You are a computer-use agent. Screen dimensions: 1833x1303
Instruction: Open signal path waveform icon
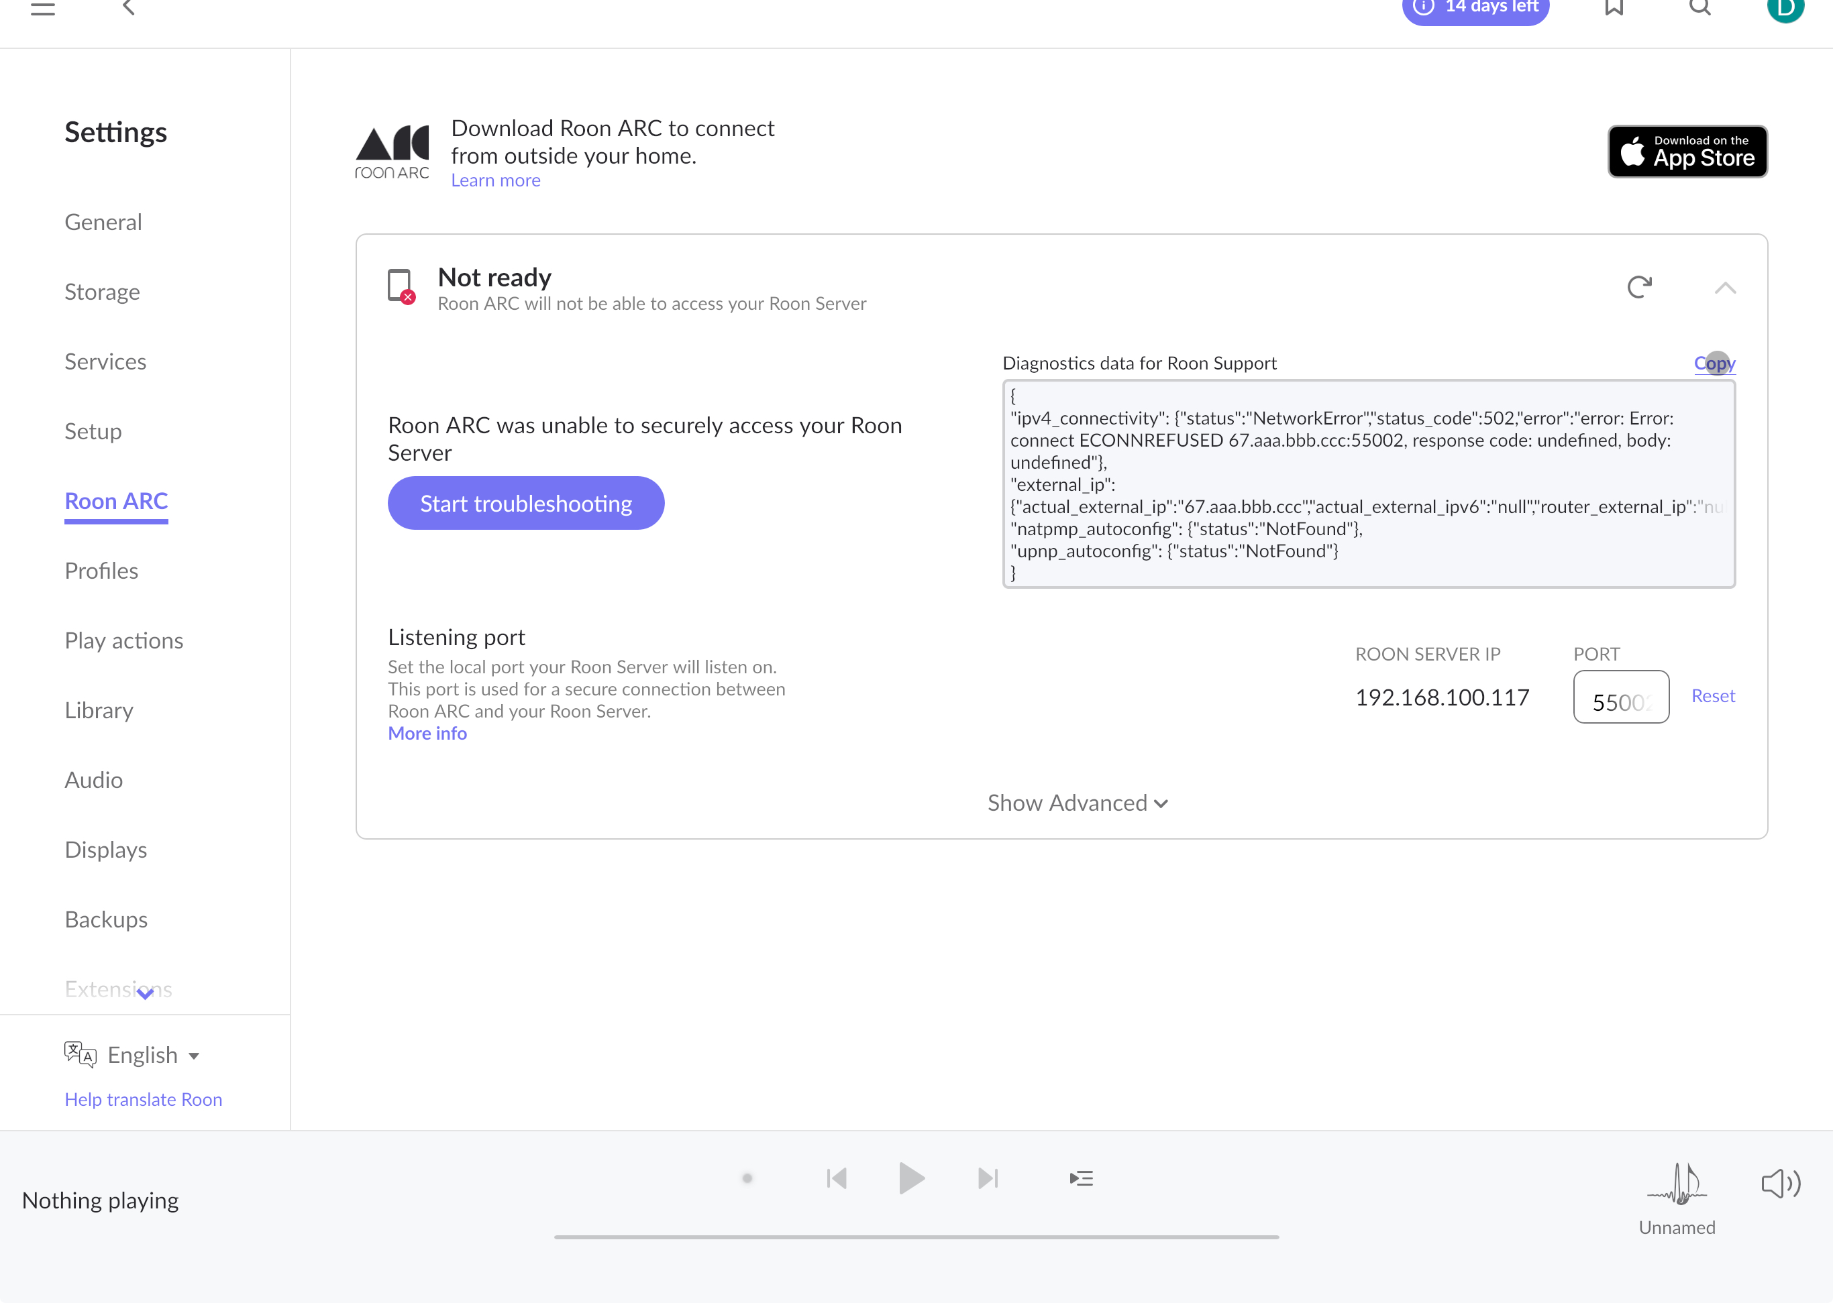tap(1677, 1184)
